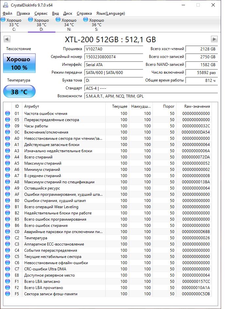Screen dimensions: 225x309
Task: Click the CrystalDiskInfo app icon in title bar
Action: coord(6,5)
